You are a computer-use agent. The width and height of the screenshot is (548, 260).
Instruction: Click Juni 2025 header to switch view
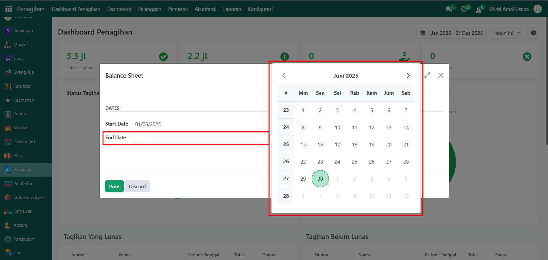tap(346, 76)
